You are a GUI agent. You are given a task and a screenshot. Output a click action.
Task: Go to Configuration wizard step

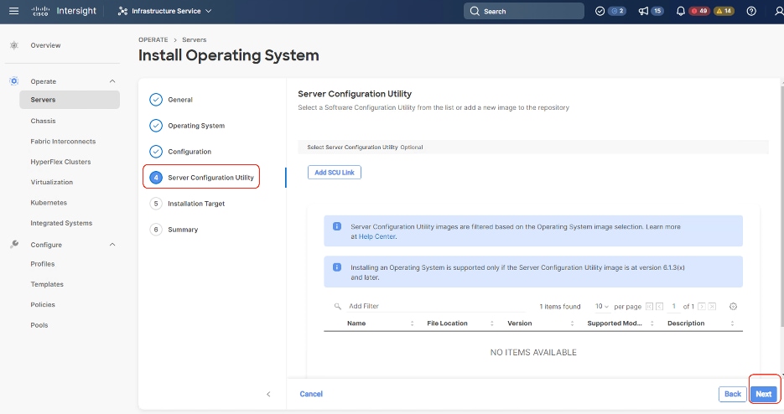180,152
